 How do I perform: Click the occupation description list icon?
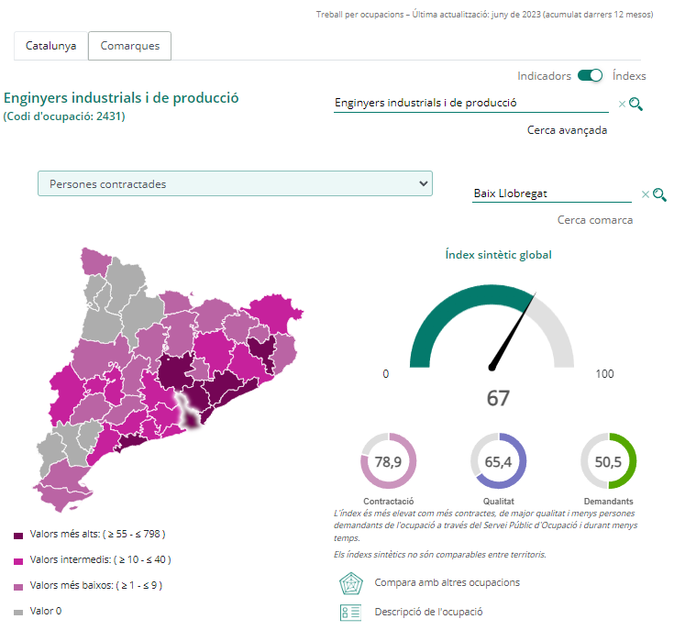click(350, 613)
